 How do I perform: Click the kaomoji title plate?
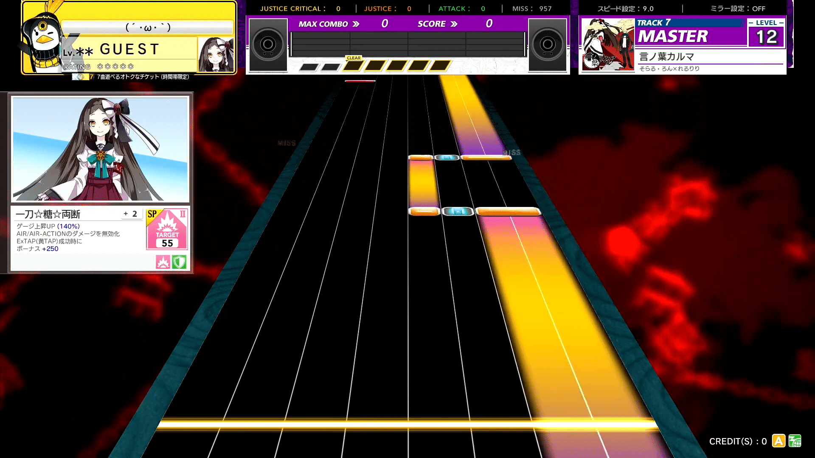[x=148, y=28]
